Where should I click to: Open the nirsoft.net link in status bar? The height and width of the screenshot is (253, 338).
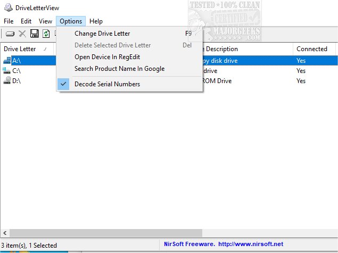coord(251,244)
